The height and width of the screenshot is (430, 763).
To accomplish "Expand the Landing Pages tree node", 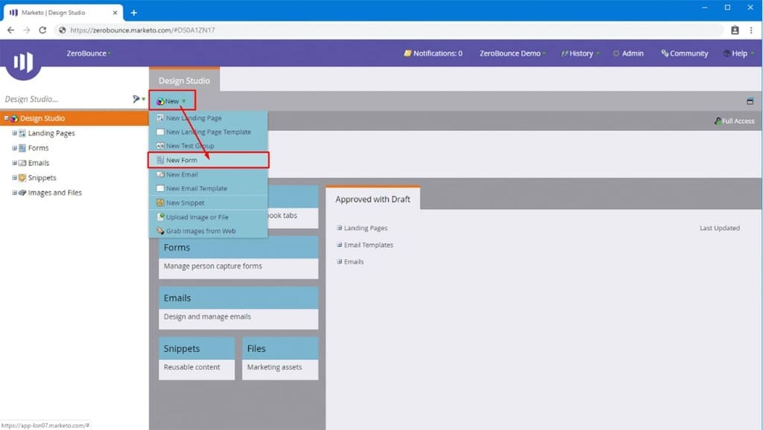I will (15, 133).
